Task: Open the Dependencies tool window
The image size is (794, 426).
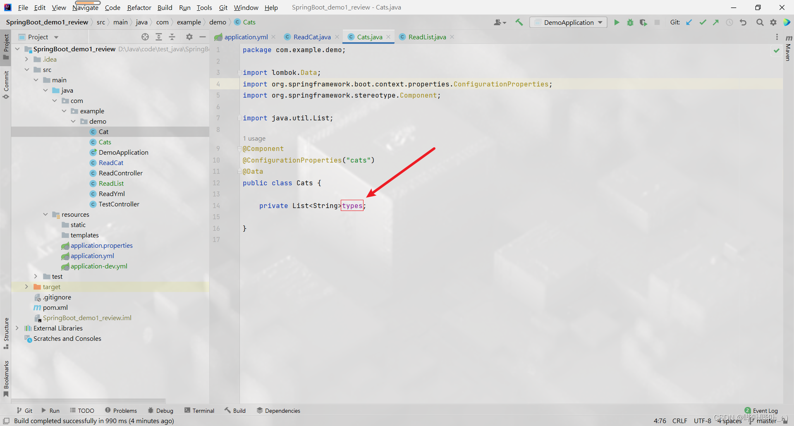Action: 278,410
